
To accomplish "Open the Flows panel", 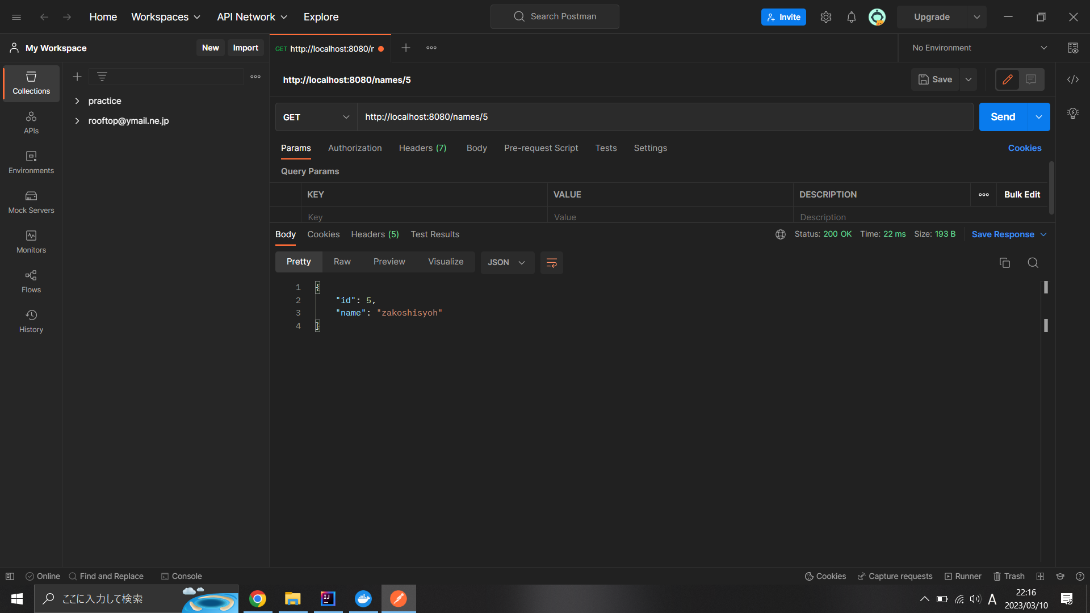I will 31,281.
